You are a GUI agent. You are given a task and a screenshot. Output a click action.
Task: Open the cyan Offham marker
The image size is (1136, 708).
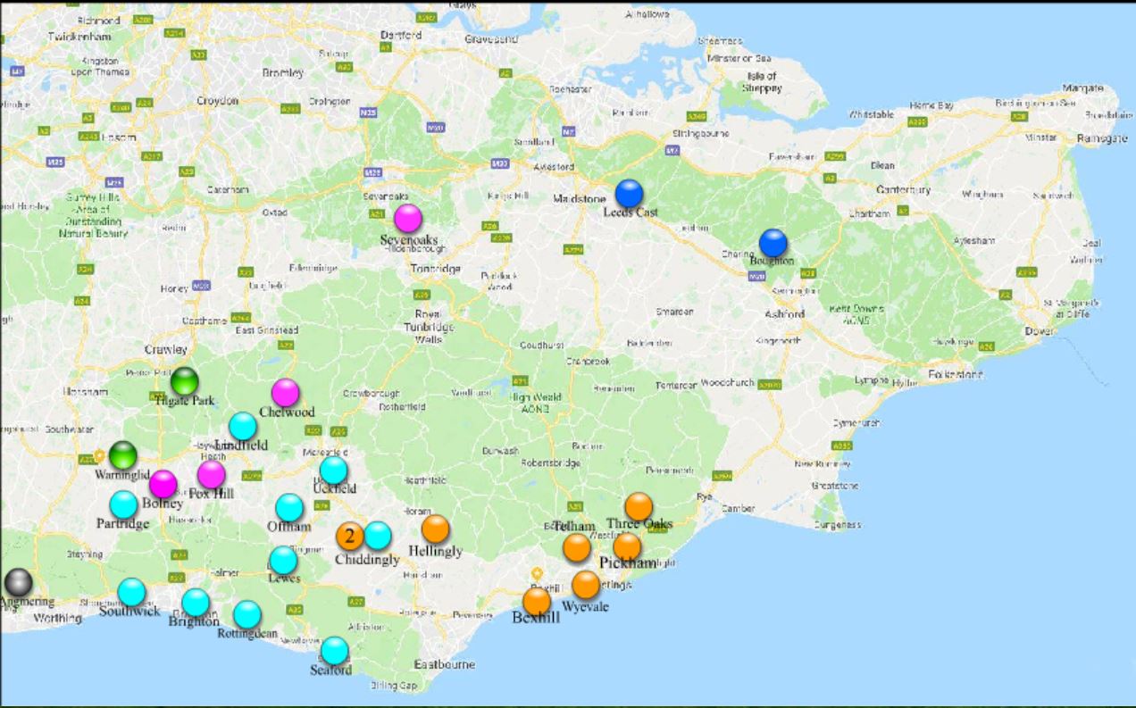289,508
